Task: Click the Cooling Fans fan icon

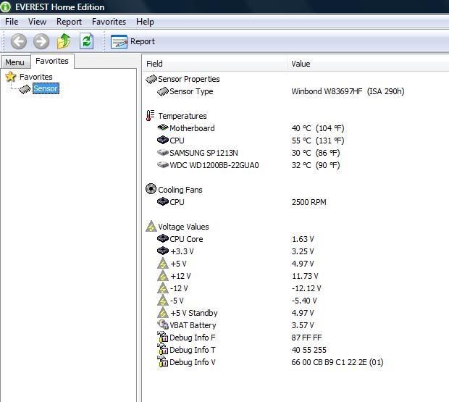Action: tap(151, 189)
